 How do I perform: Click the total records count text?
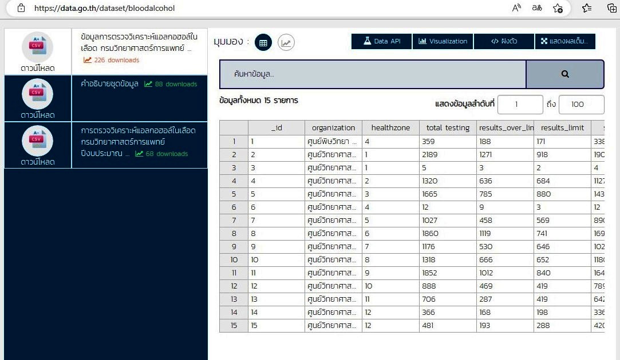coord(259,100)
